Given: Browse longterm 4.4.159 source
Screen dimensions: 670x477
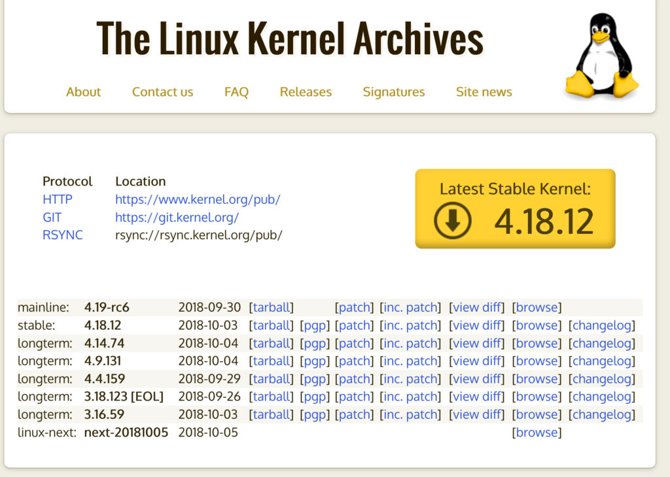Looking at the screenshot, I should 537,379.
